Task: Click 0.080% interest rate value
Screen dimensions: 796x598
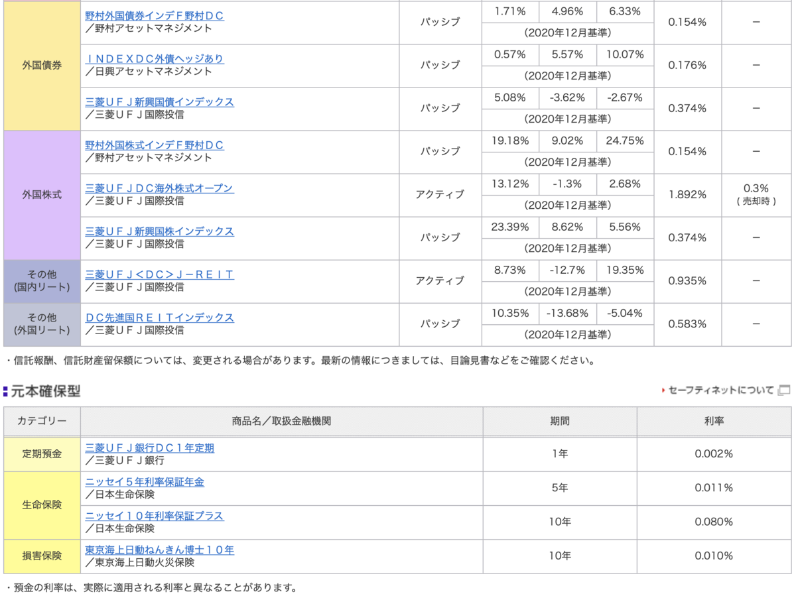Action: [x=714, y=522]
